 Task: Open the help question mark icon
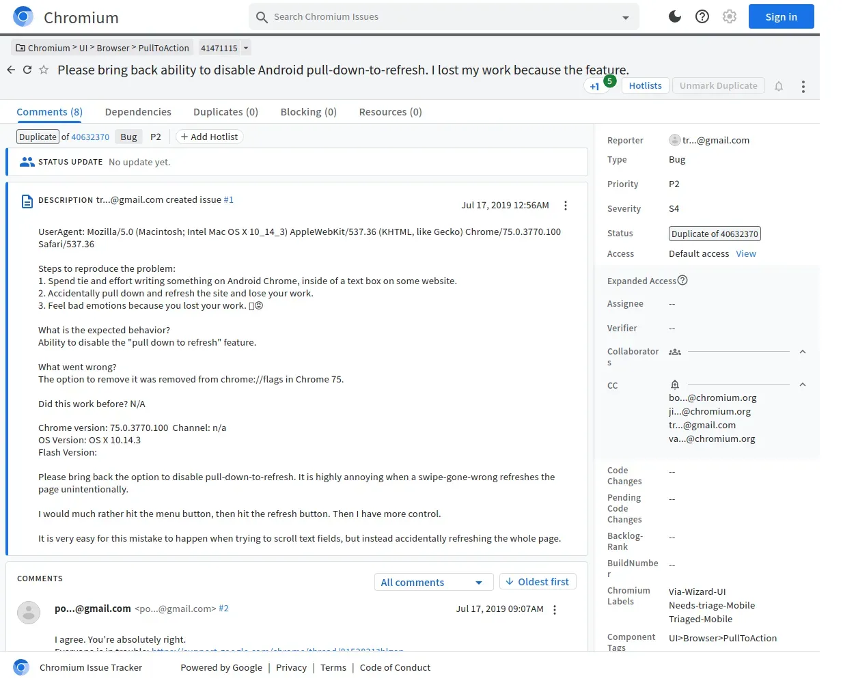[702, 16]
